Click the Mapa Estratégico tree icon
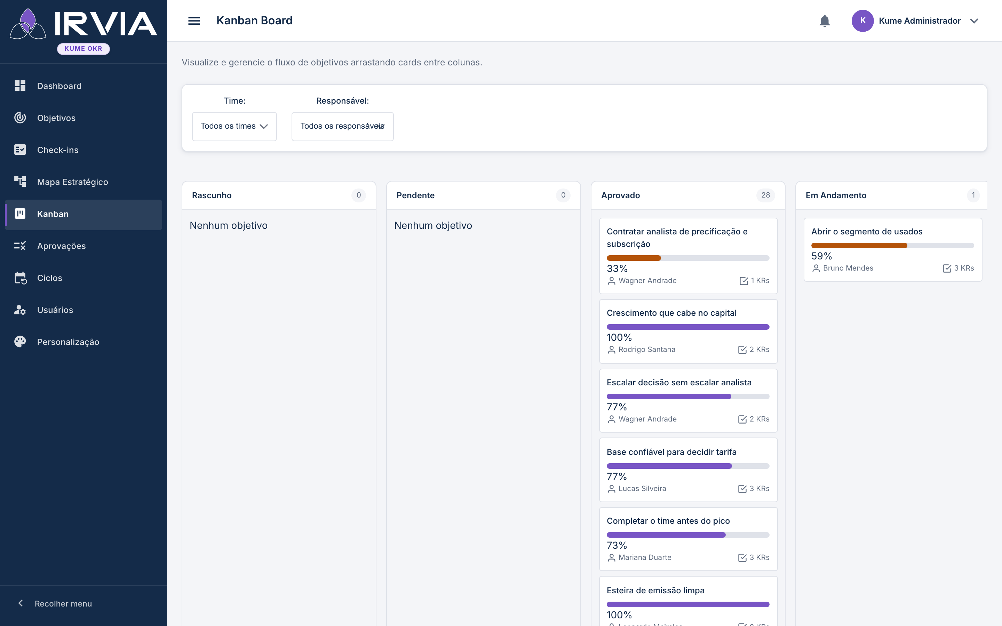The height and width of the screenshot is (626, 1002). (20, 181)
